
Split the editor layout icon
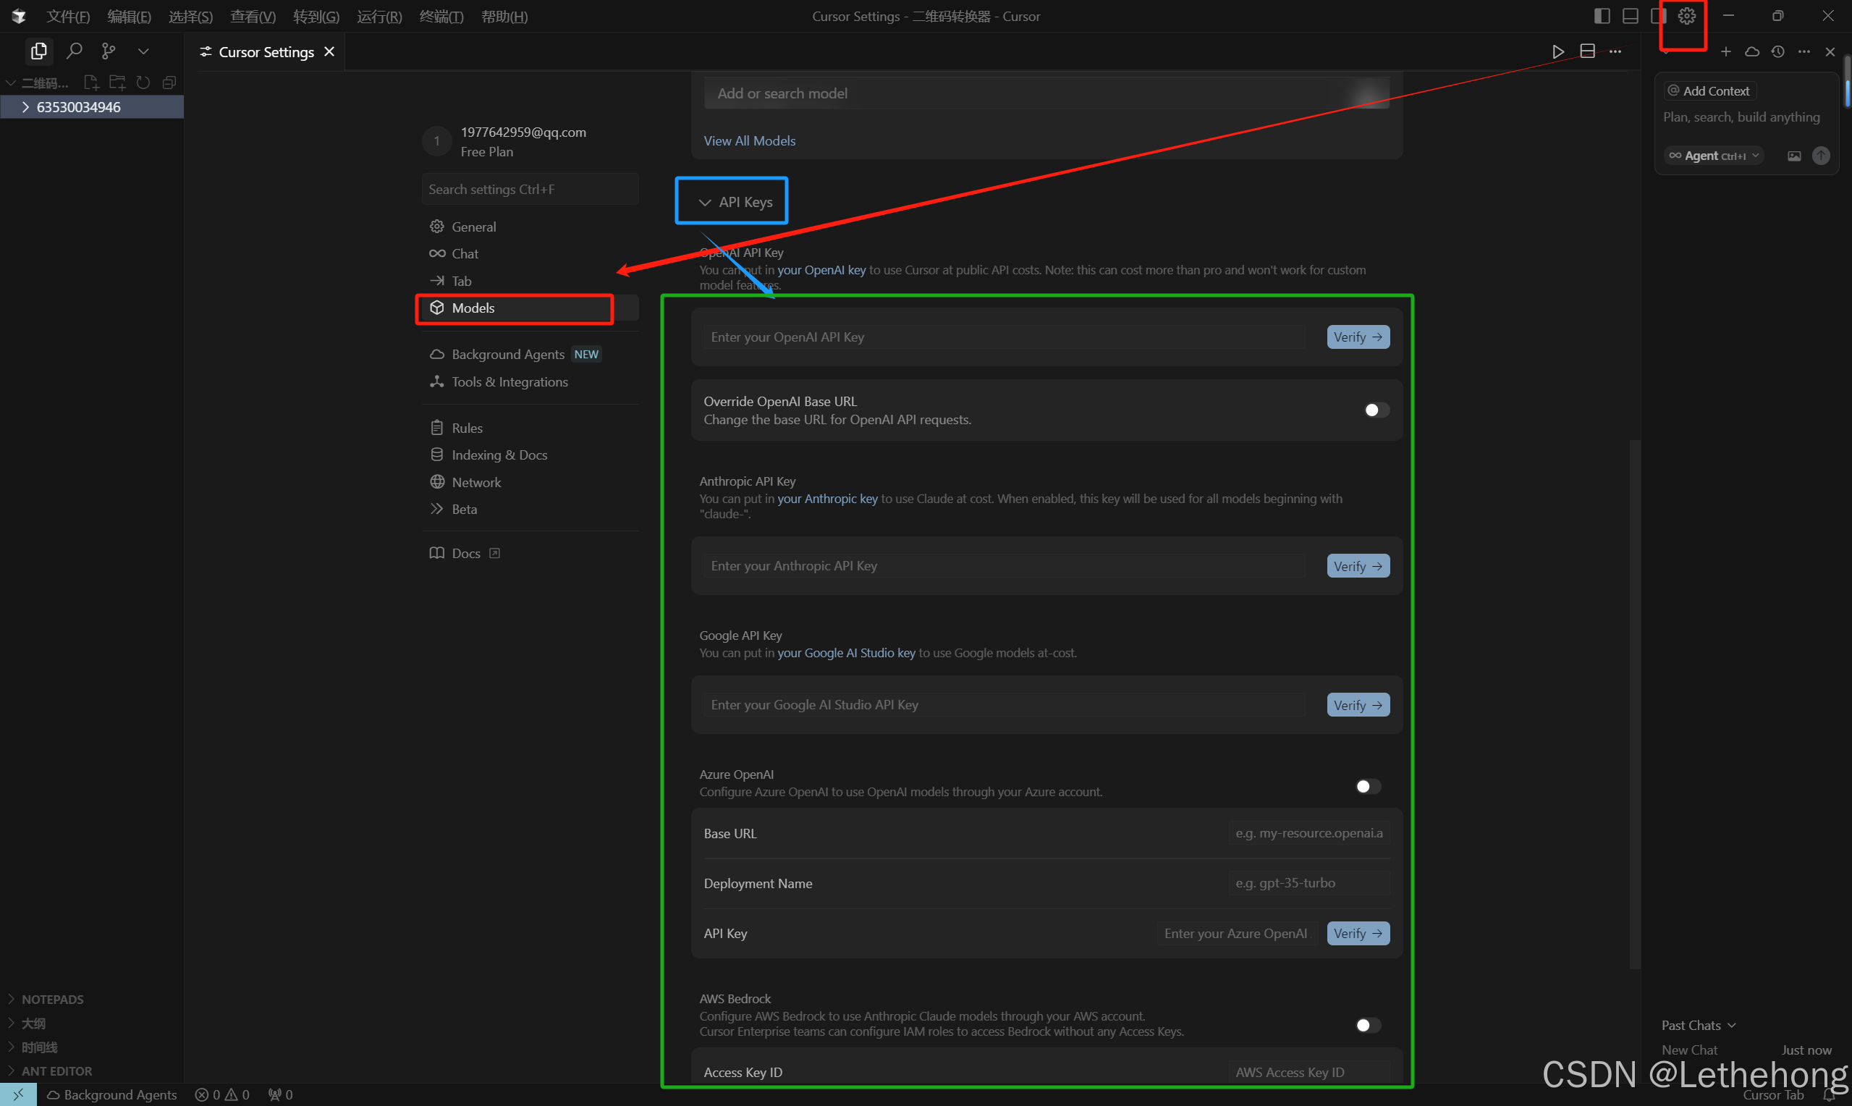[1588, 51]
